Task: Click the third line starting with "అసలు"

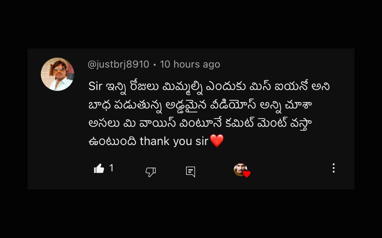Action: pos(200,123)
